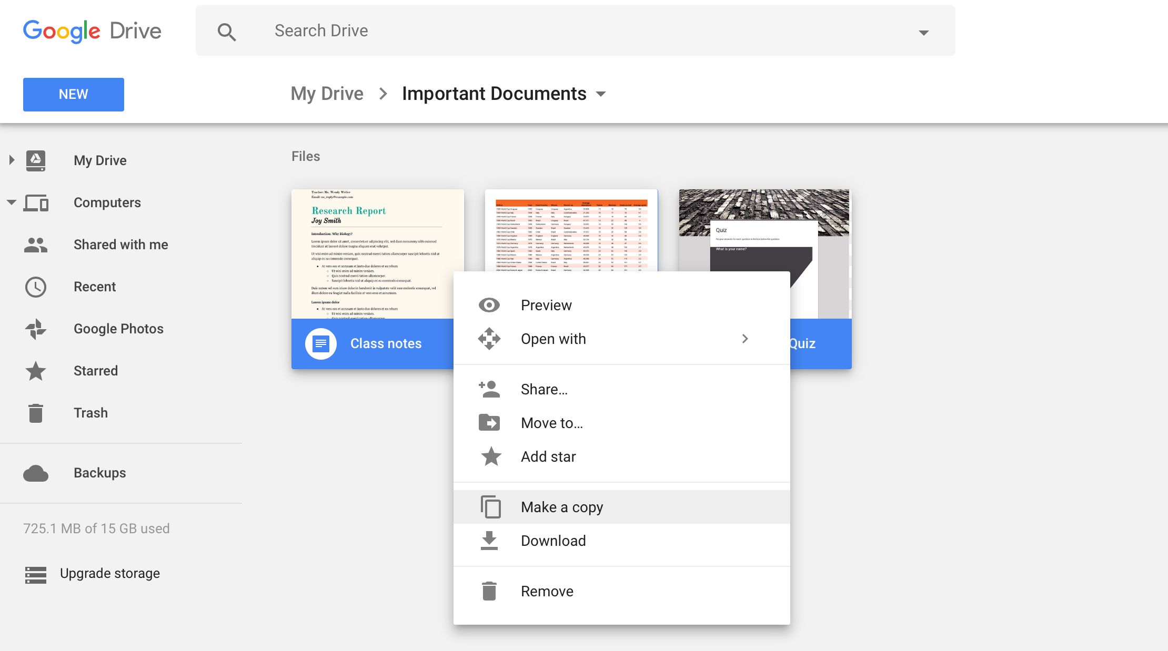Click the Remove trash icon in context menu

coord(489,592)
